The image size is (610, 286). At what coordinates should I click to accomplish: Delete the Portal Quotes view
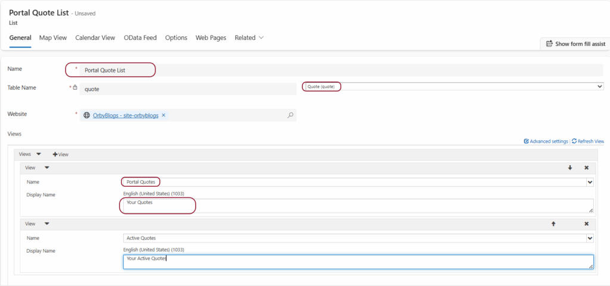(586, 168)
